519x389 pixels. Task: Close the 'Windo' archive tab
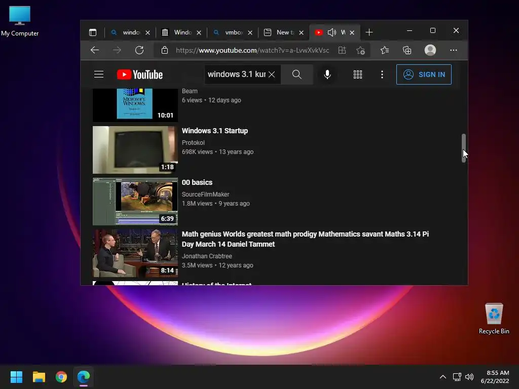pyautogui.click(x=199, y=32)
